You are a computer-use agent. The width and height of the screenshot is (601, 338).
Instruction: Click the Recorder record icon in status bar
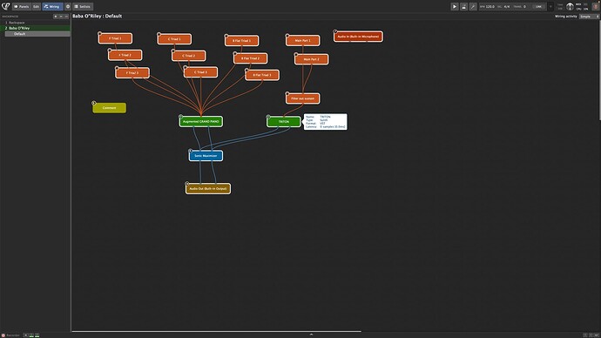3,335
